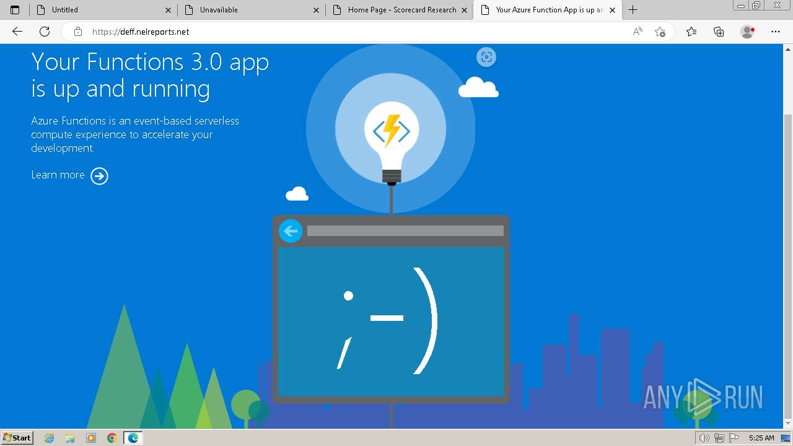Click the browser Back arrow button
Viewport: 793px width, 446px height.
(x=17, y=32)
